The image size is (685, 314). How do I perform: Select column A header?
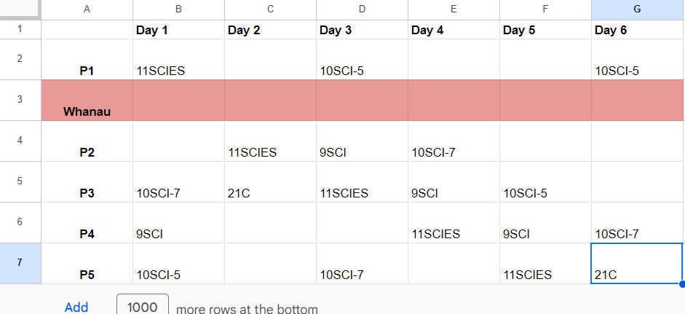(x=87, y=9)
